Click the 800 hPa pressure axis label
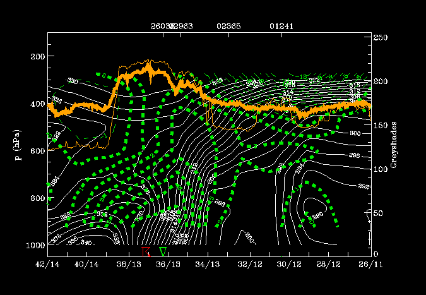This screenshot has height=295, width=426. click(x=37, y=198)
